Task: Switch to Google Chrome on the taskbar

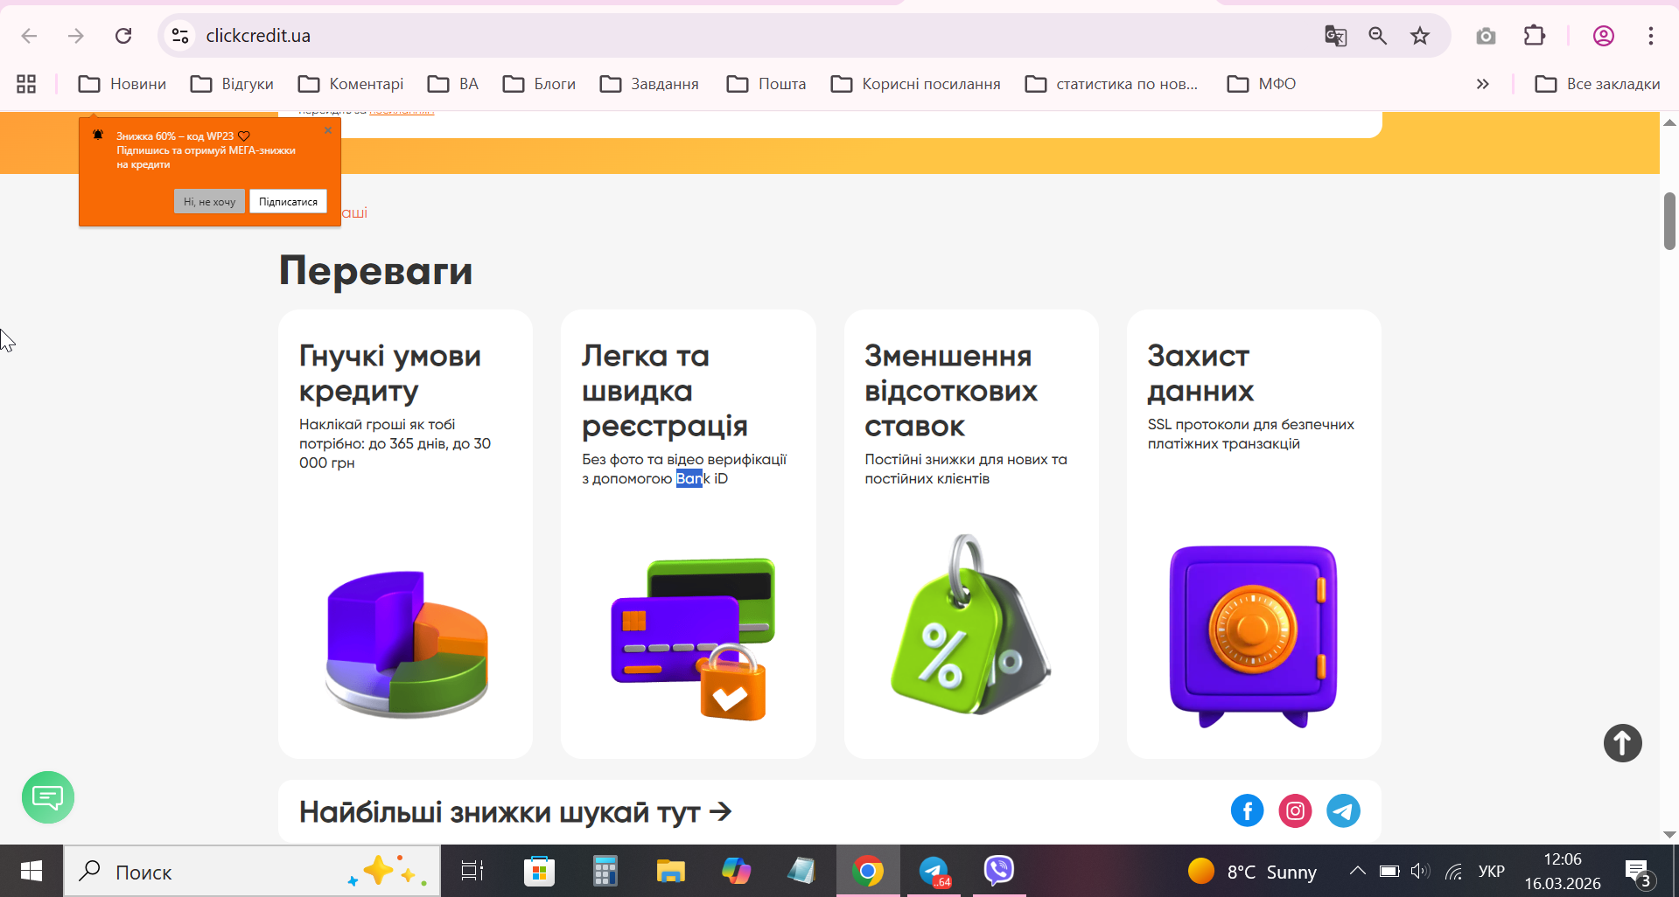Action: [x=868, y=871]
